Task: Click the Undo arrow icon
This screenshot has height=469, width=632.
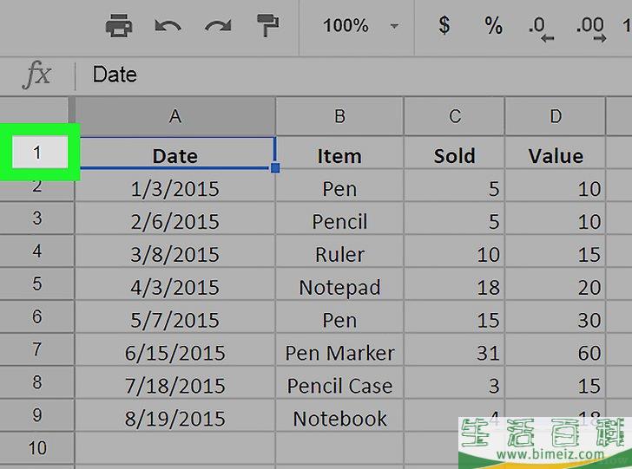Action: pyautogui.click(x=168, y=26)
